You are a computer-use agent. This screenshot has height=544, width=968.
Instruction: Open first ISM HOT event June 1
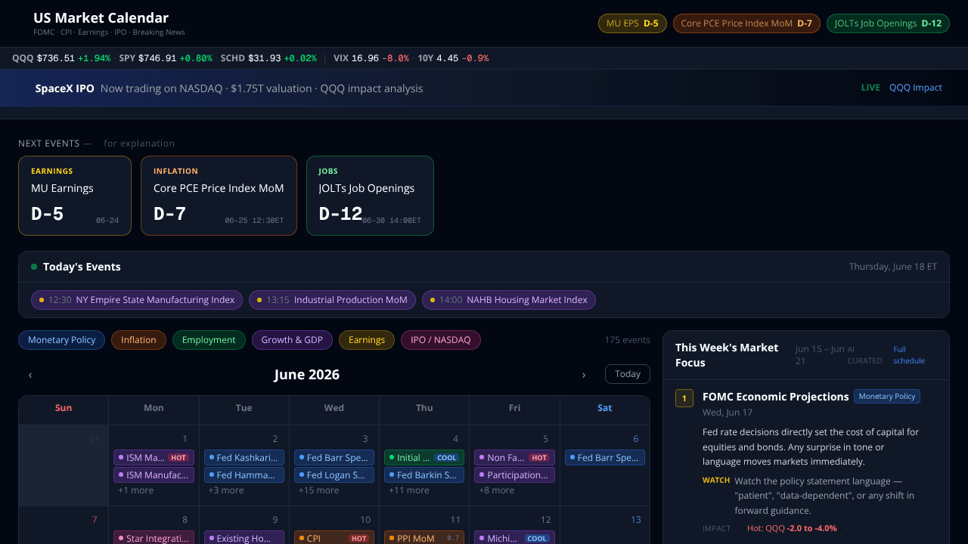tap(154, 458)
